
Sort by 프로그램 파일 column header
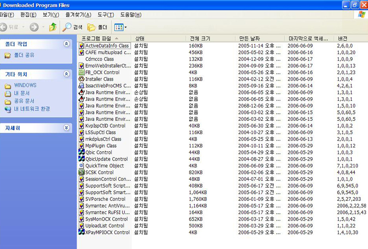coord(105,38)
